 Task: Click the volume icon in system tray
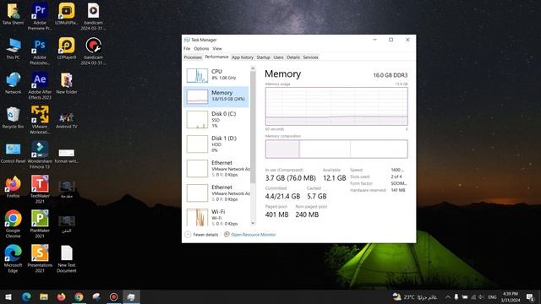[481, 296]
